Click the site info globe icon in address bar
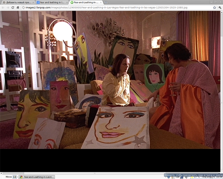The image size is (223, 179). [24, 7]
